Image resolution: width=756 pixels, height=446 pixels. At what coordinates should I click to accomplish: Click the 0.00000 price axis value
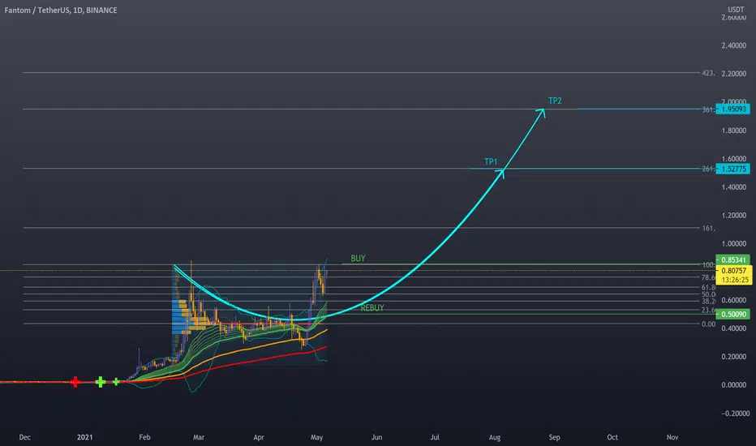pyautogui.click(x=734, y=385)
